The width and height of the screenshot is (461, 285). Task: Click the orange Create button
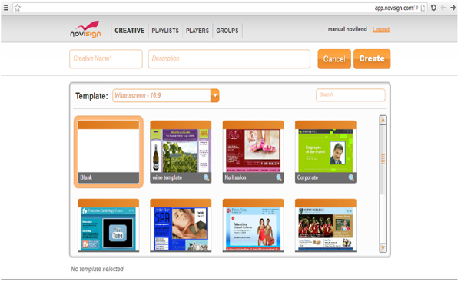(372, 58)
